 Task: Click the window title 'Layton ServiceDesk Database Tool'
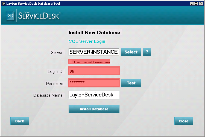[33, 4]
